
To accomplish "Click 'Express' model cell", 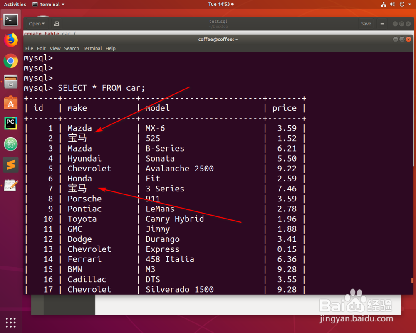I will pos(162,249).
